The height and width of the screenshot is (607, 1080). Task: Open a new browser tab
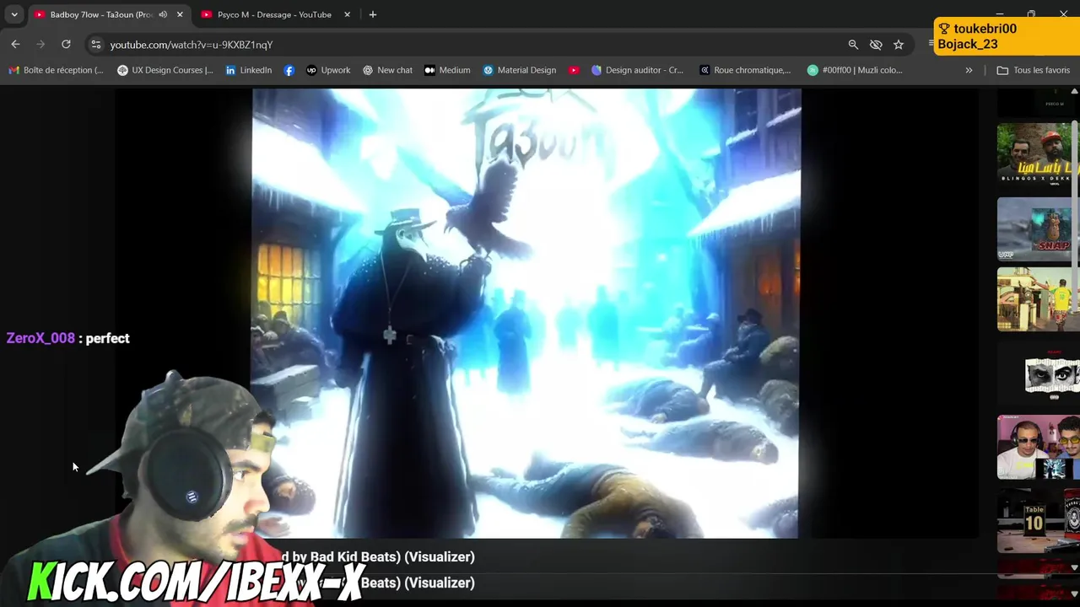(372, 14)
